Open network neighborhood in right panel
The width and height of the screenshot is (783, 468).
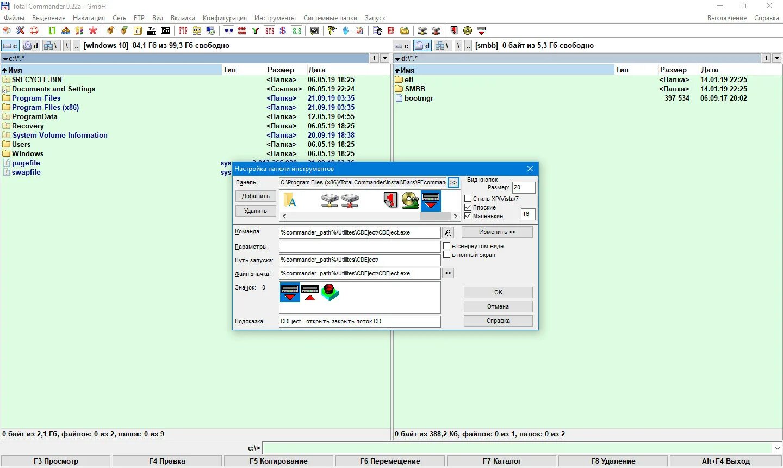click(x=444, y=46)
